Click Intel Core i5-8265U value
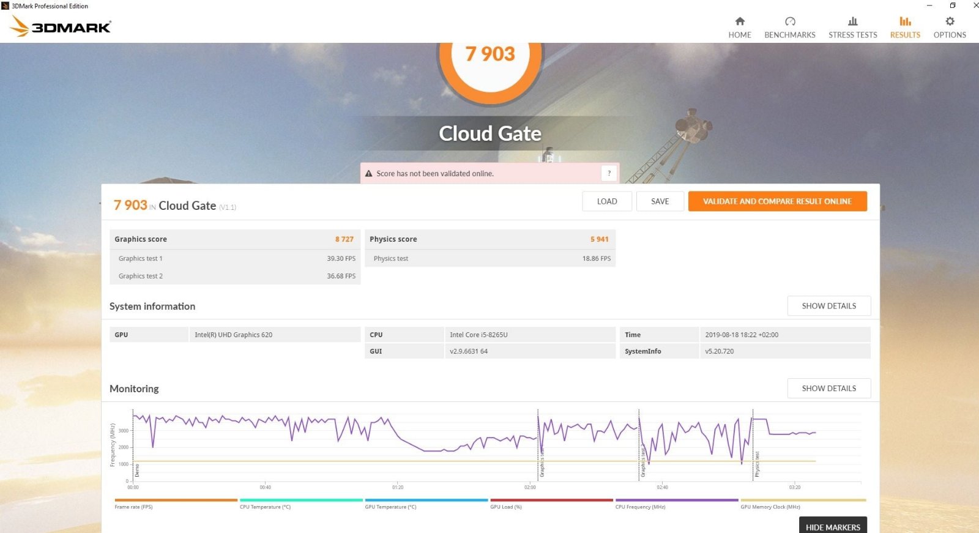Screen dimensions: 979x533 (478, 335)
